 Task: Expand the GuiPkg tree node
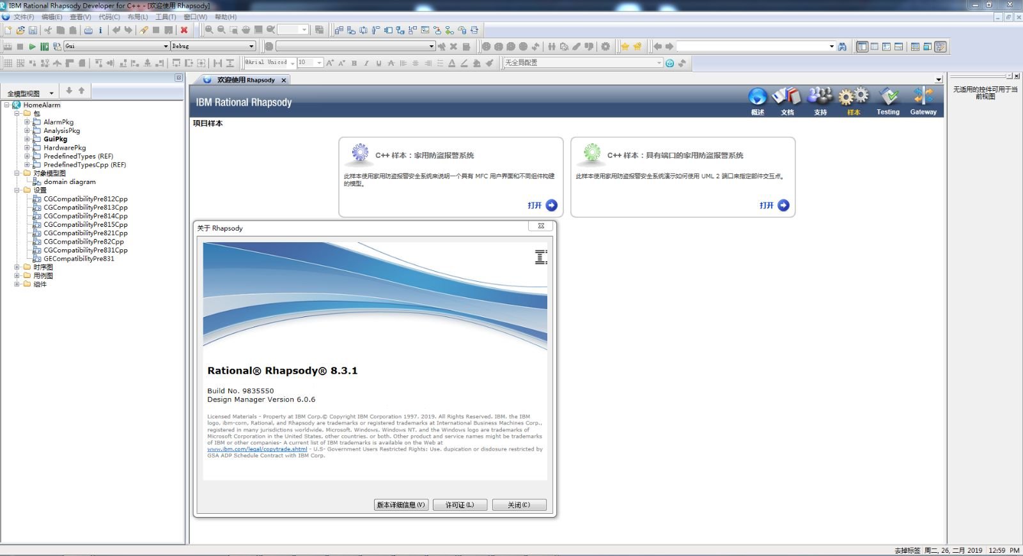coord(27,139)
